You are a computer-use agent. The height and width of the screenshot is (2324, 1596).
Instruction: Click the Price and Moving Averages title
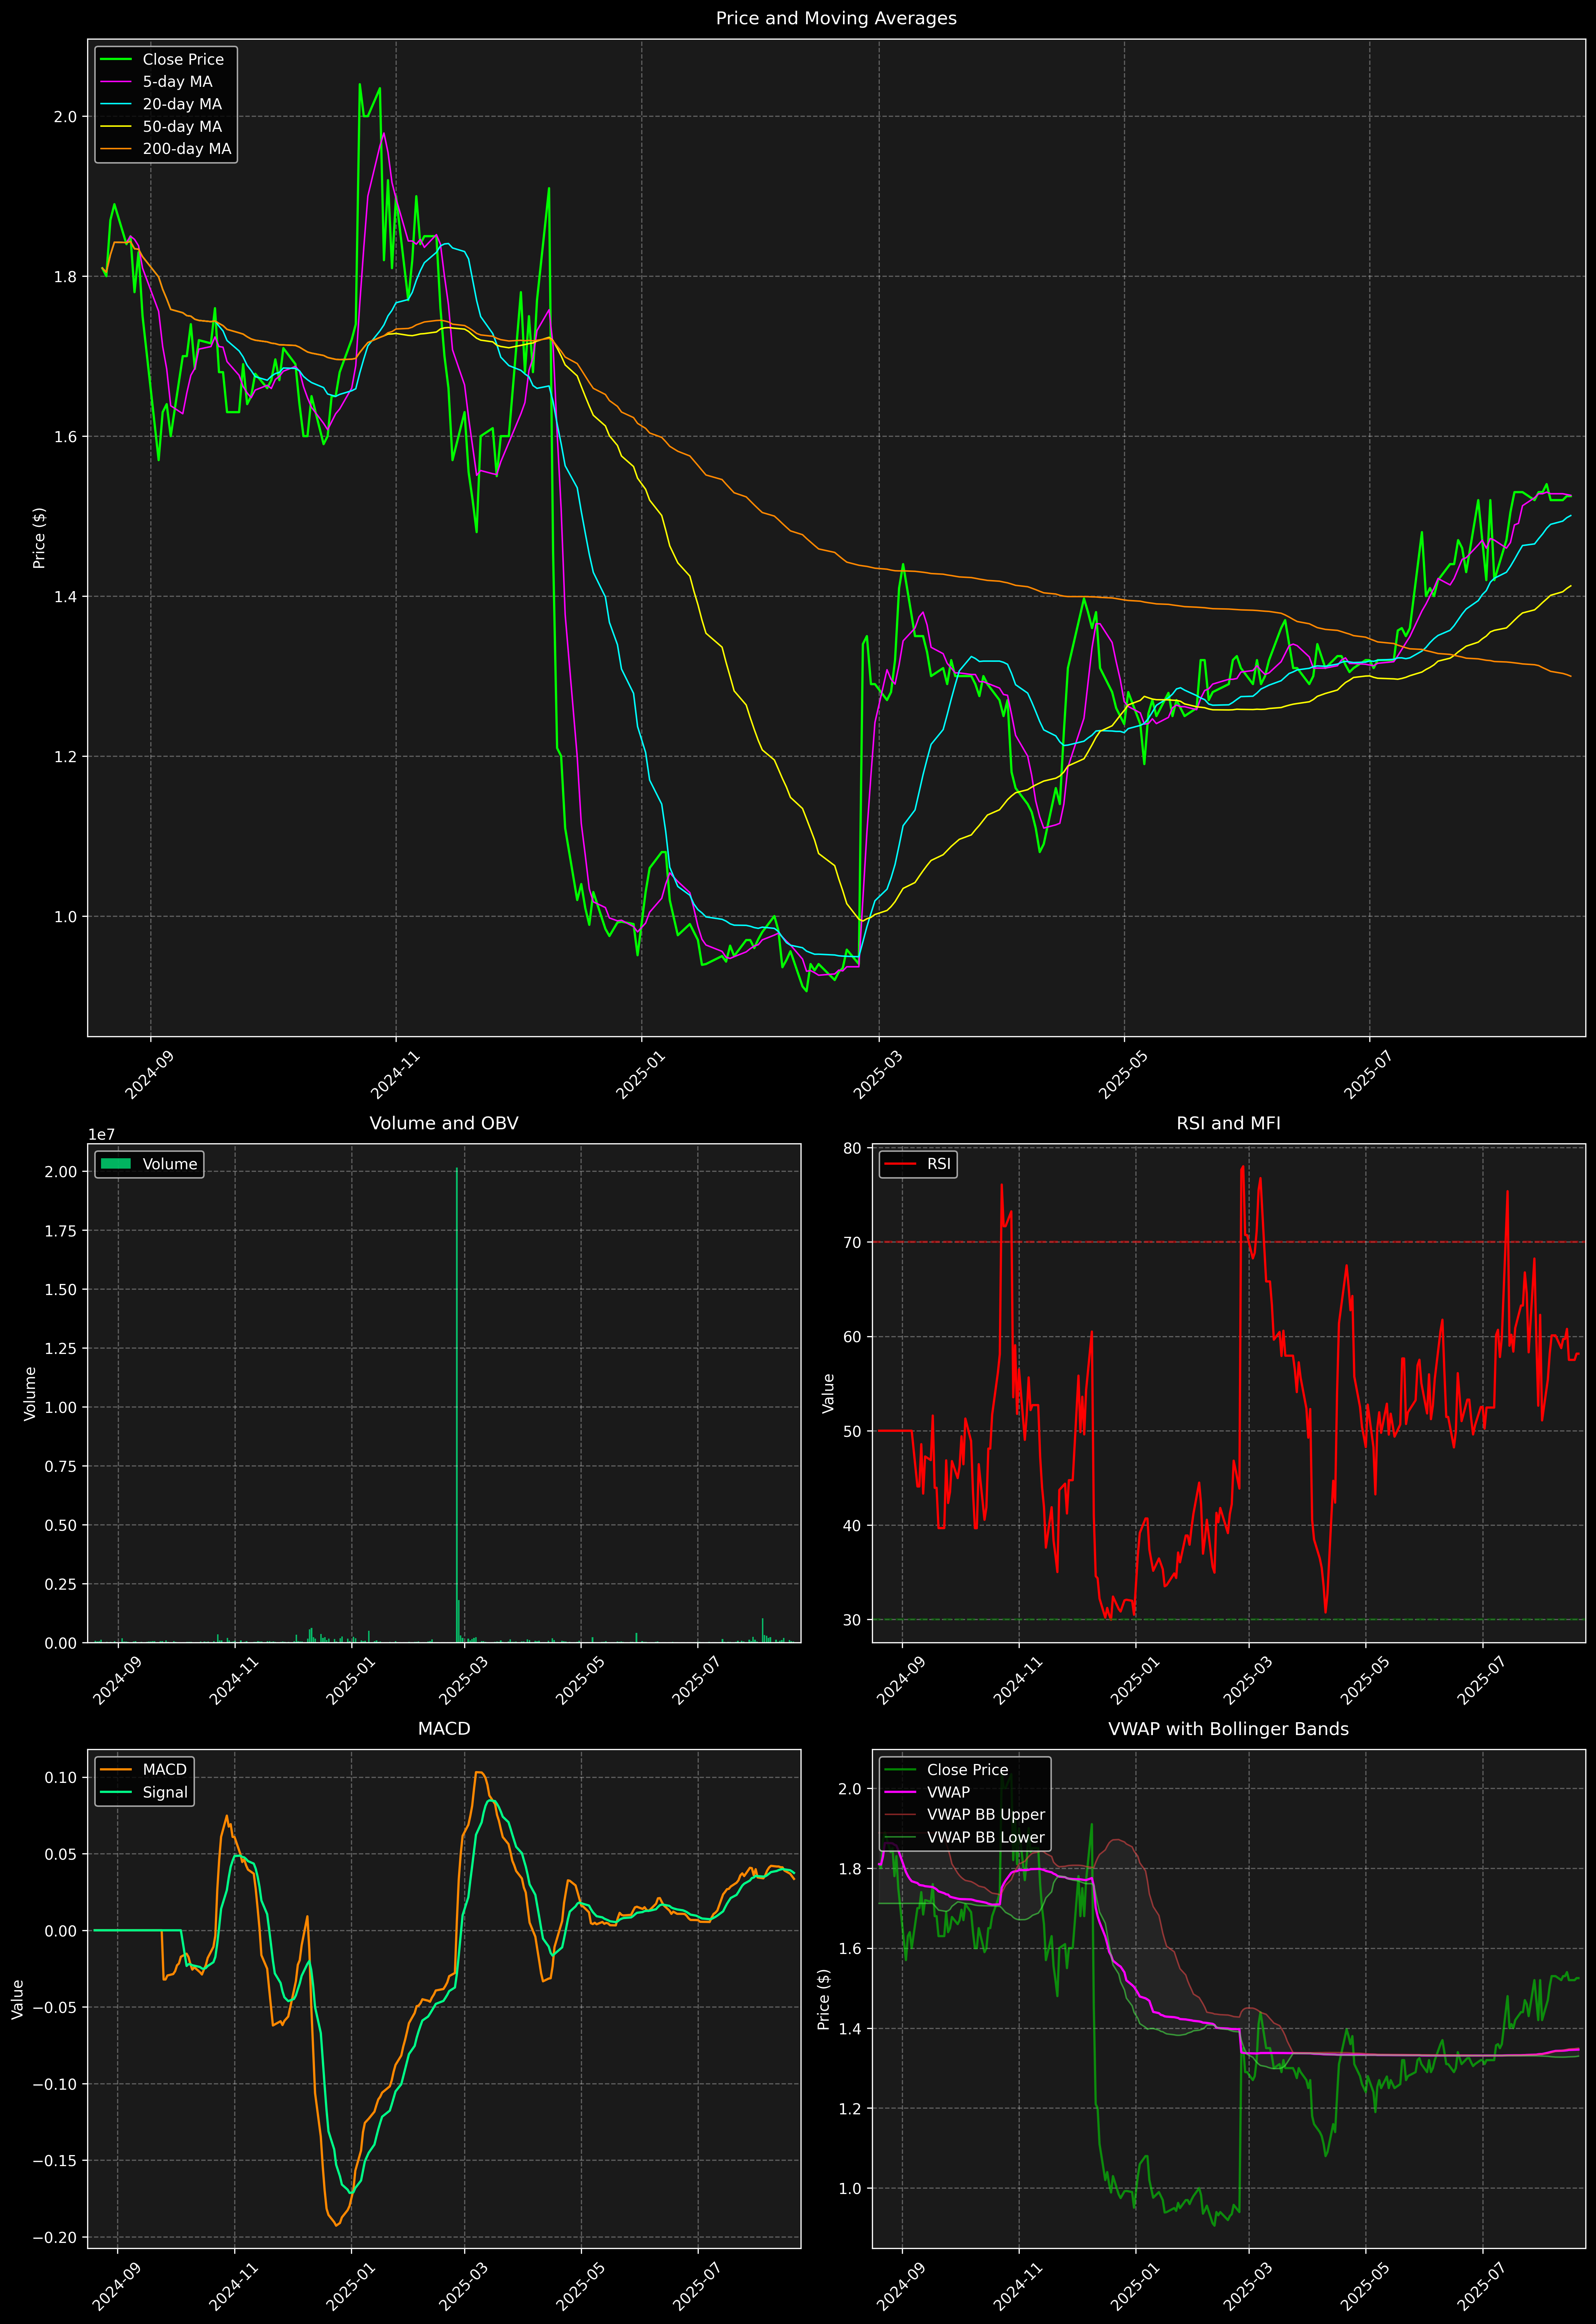click(836, 18)
